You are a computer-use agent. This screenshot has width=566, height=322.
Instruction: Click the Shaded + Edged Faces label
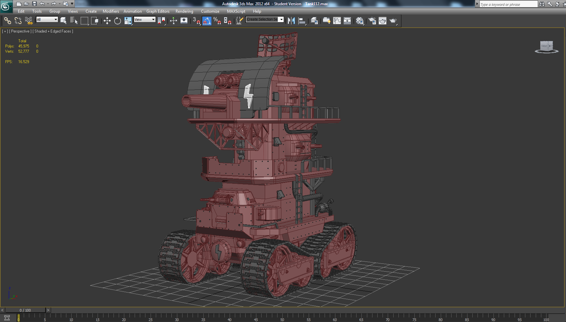[x=53, y=31]
